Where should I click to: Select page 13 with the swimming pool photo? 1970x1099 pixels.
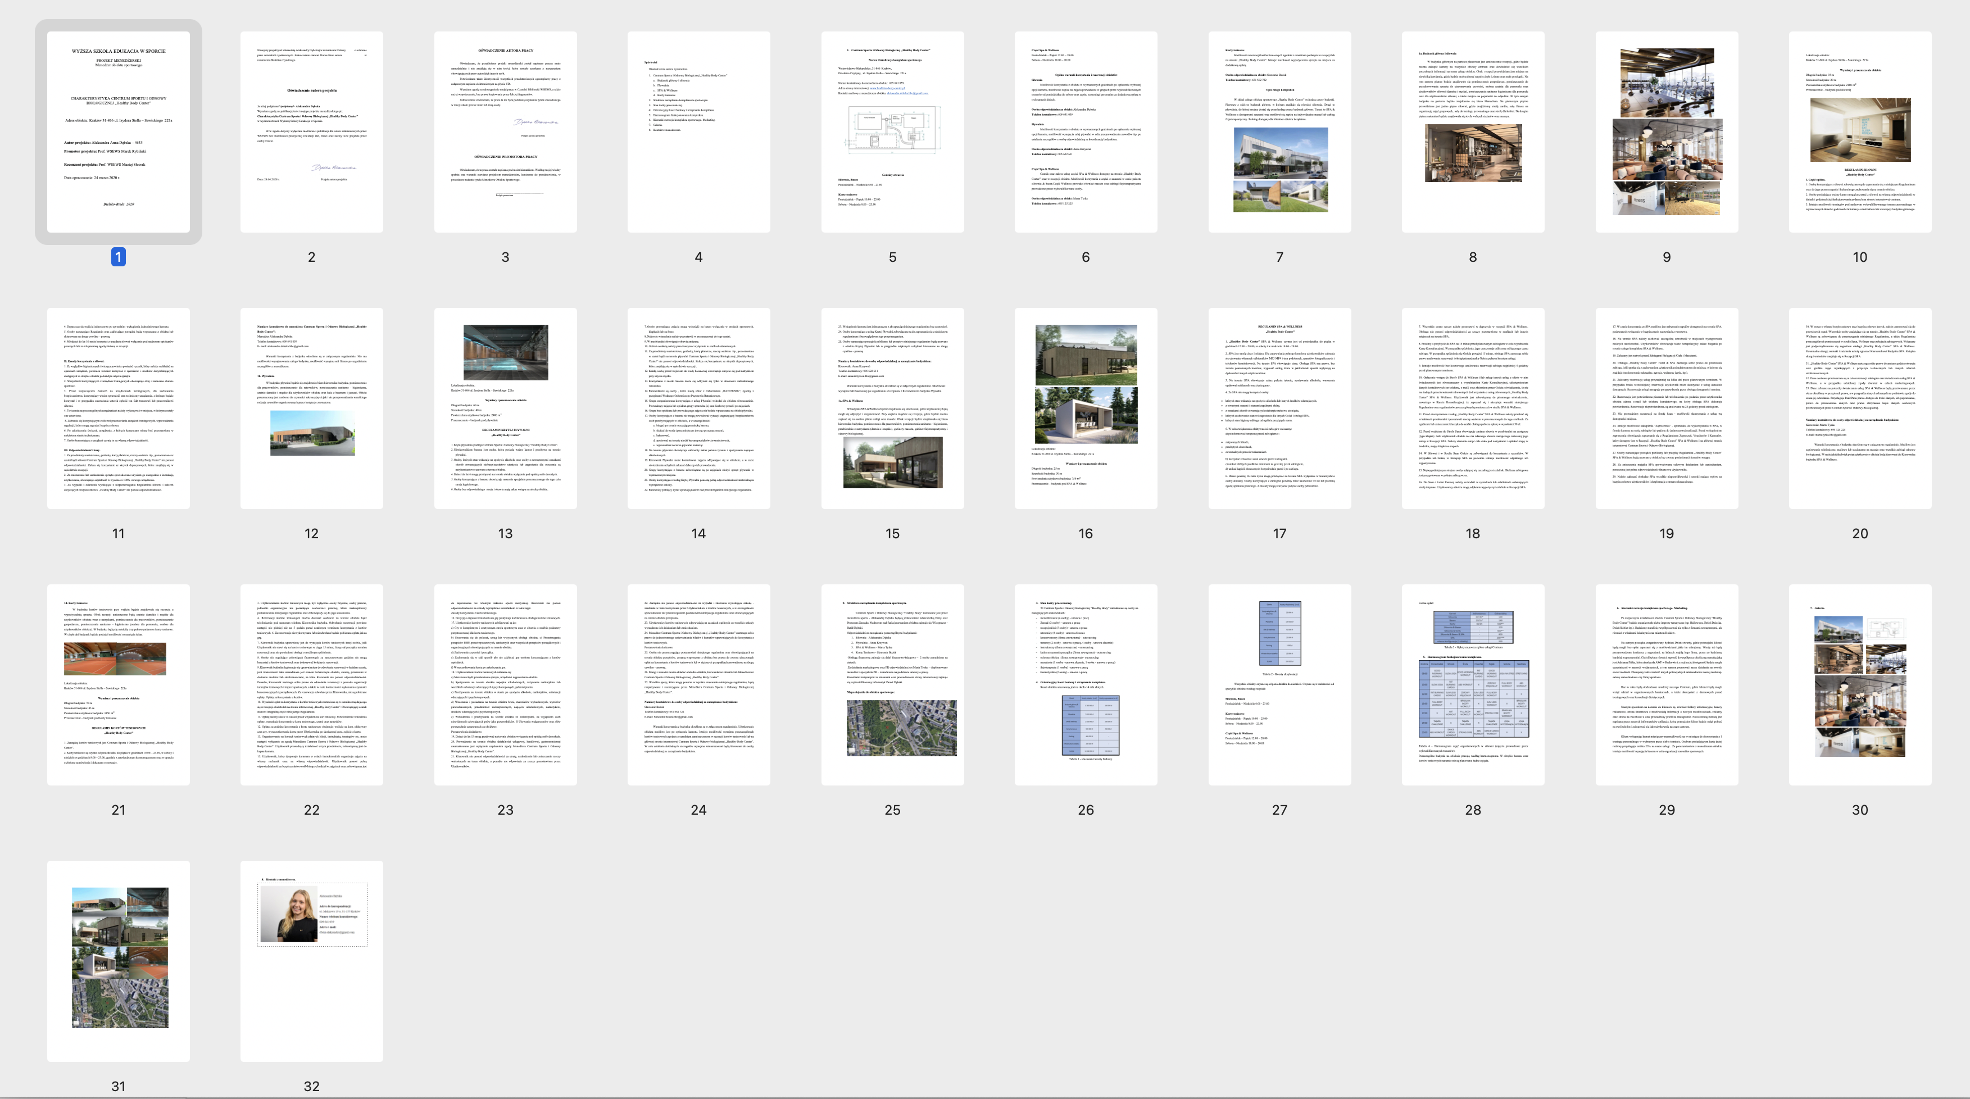tap(505, 408)
